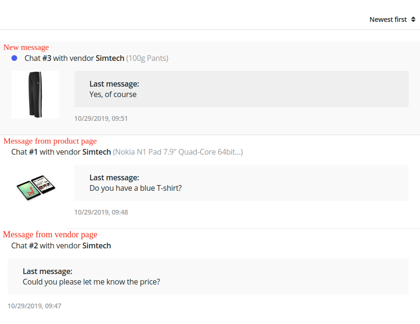Click the blue unread message dot
Image resolution: width=420 pixels, height=324 pixels.
coord(14,58)
